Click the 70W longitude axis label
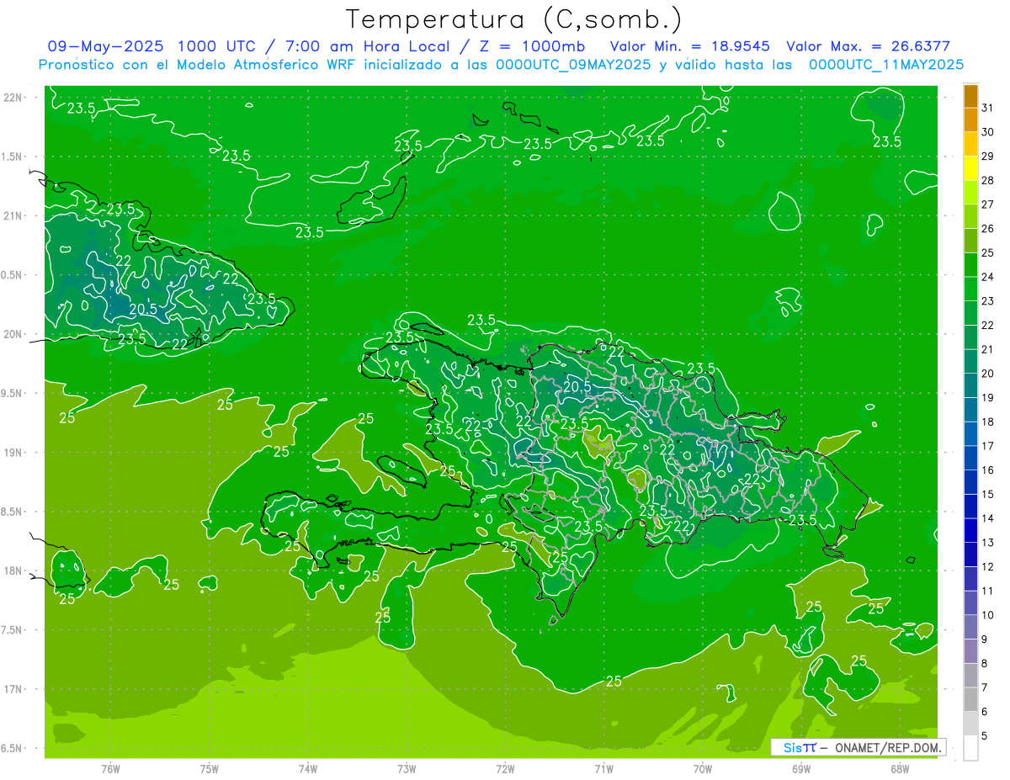Screen dimensions: 1010x780 (703, 769)
